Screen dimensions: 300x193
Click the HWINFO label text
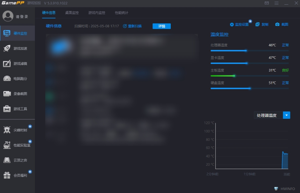click(x=288, y=189)
